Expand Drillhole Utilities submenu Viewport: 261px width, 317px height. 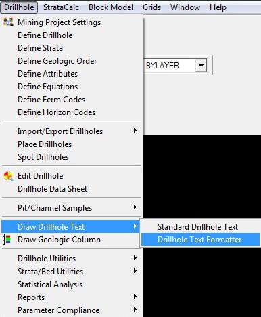[x=71, y=259]
